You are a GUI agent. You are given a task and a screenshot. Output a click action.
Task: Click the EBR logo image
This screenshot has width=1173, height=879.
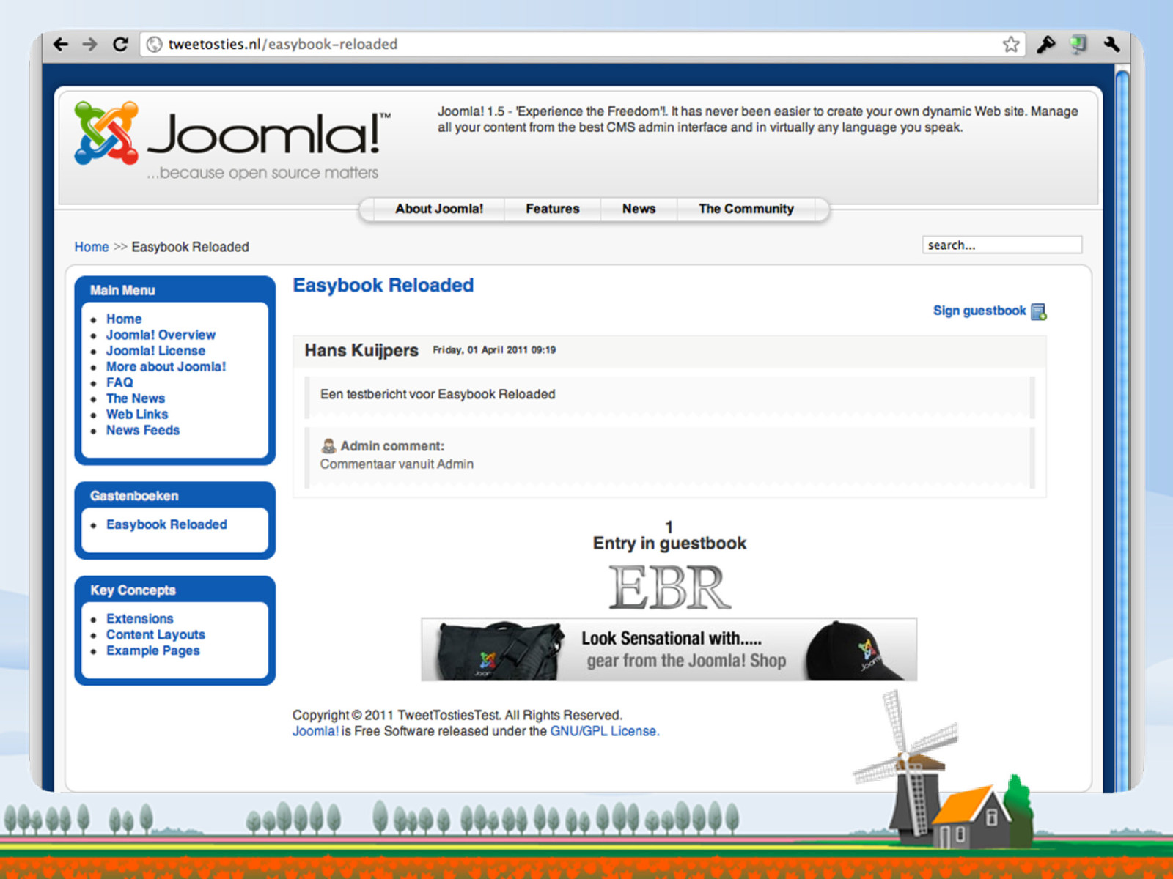tap(669, 587)
